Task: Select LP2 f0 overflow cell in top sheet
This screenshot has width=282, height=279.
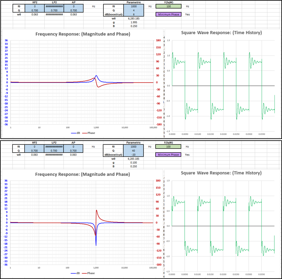Action: (54, 6)
